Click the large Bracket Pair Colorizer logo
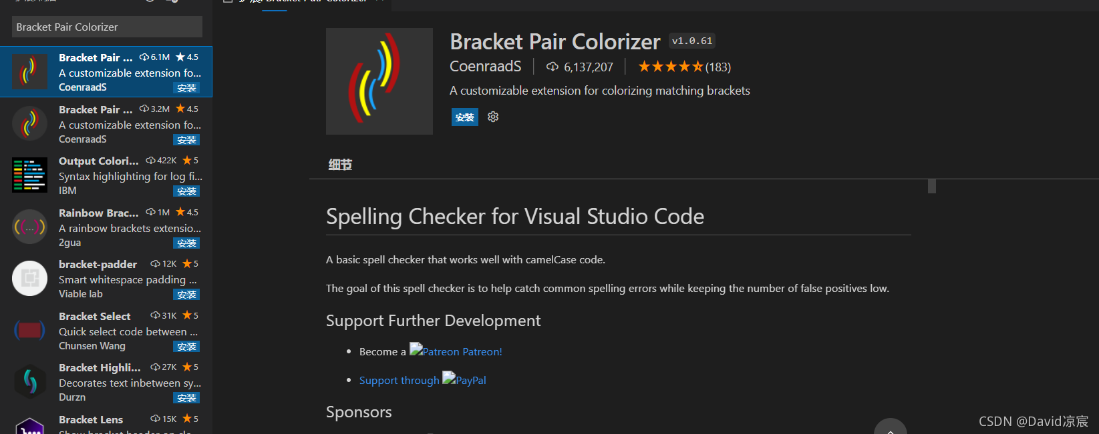Viewport: 1099px width, 434px height. pyautogui.click(x=379, y=81)
